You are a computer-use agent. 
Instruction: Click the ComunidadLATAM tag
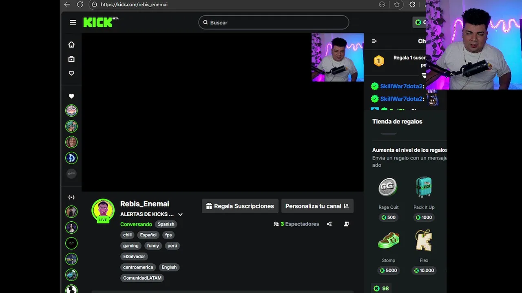tap(142, 278)
